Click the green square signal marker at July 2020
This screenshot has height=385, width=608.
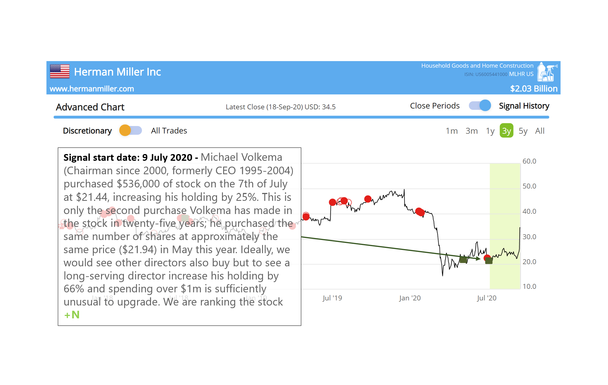click(x=489, y=261)
